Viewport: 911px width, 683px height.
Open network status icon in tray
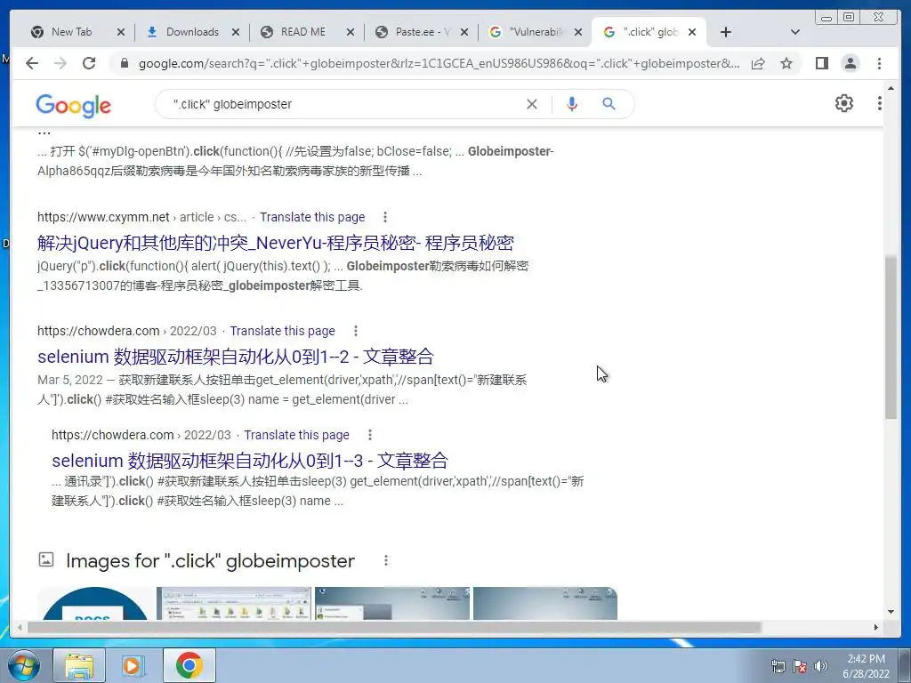click(x=778, y=666)
